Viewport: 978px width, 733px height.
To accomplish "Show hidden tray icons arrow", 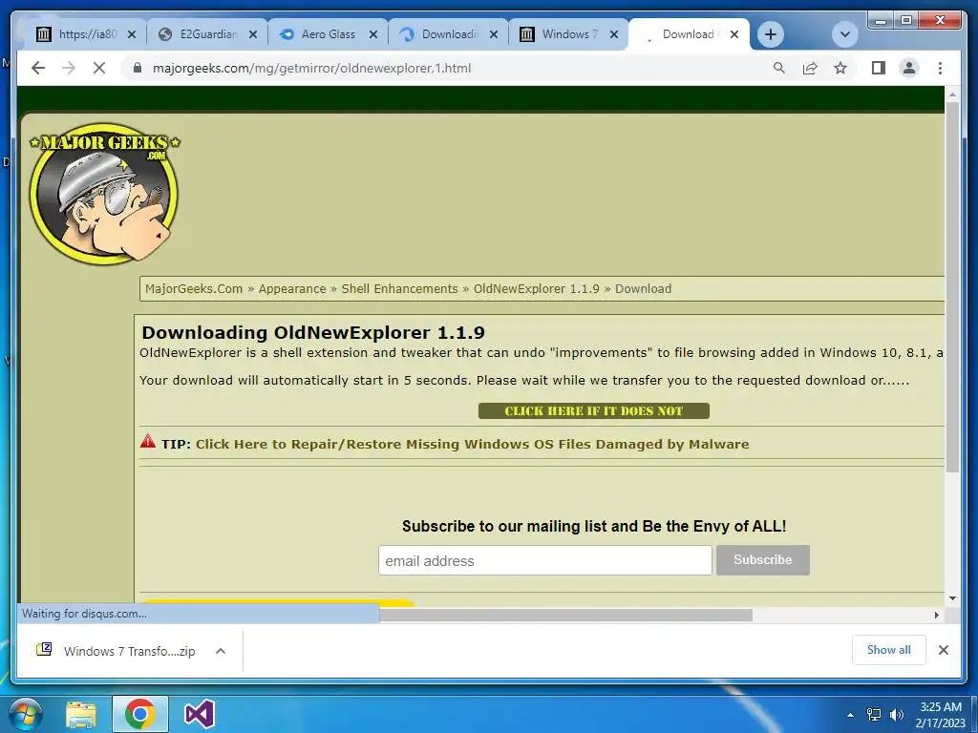I will pos(850,715).
